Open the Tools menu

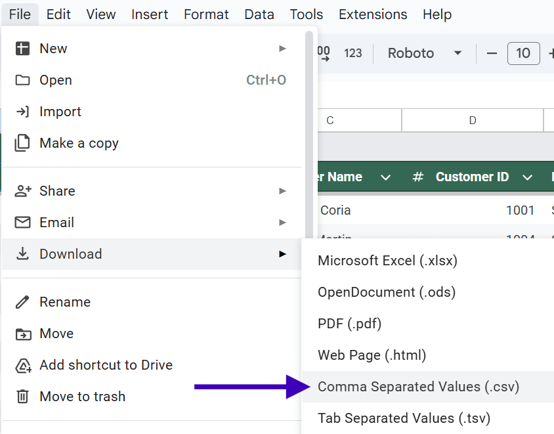(306, 14)
